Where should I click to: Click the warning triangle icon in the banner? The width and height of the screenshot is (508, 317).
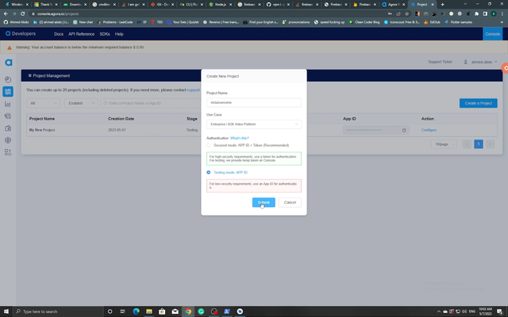point(10,48)
